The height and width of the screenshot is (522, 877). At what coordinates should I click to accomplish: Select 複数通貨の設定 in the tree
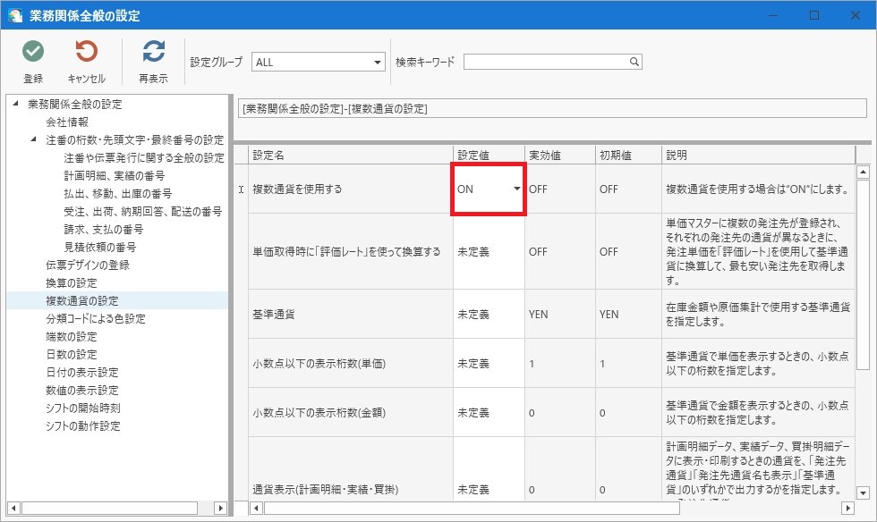point(81,300)
